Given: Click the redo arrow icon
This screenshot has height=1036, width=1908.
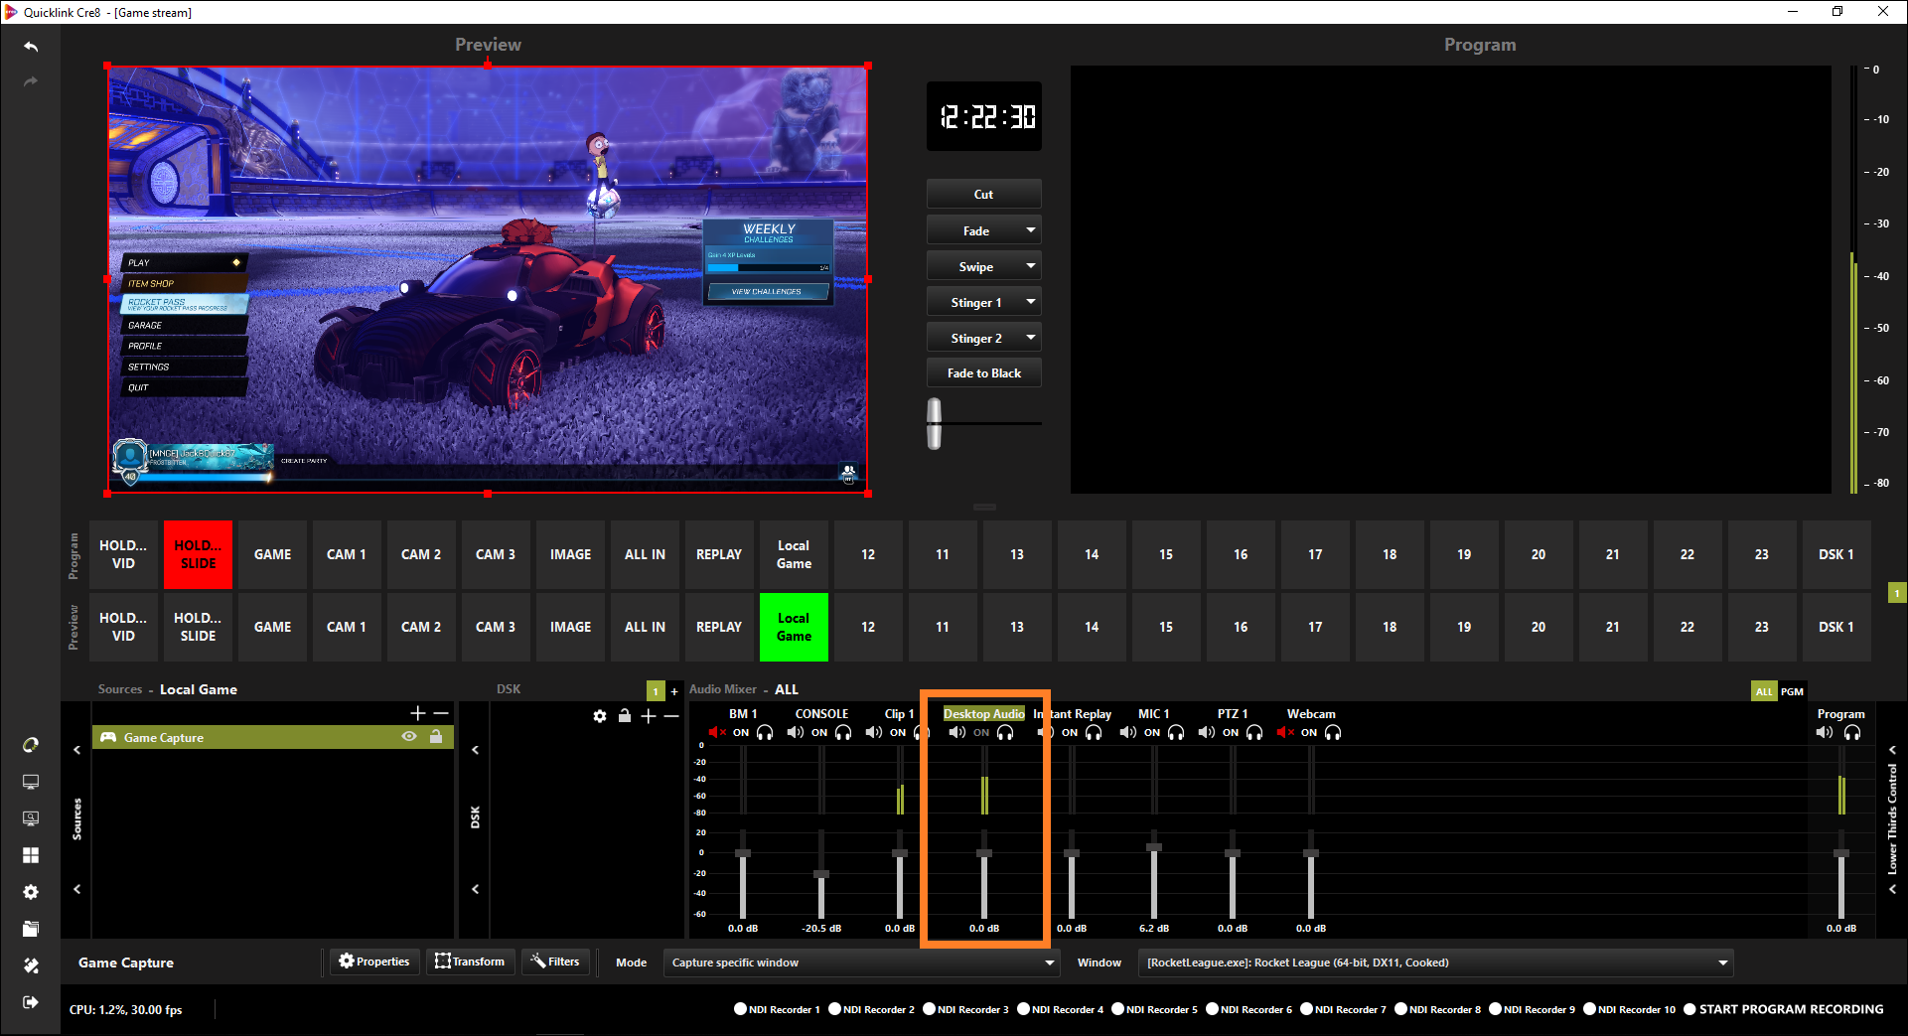Looking at the screenshot, I should tap(31, 81).
